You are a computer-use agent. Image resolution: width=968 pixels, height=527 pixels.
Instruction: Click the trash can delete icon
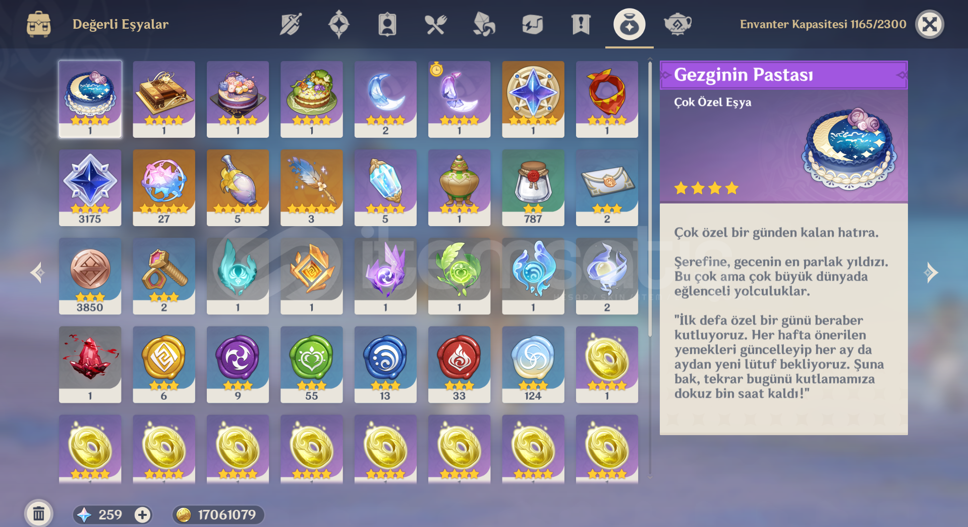point(39,514)
